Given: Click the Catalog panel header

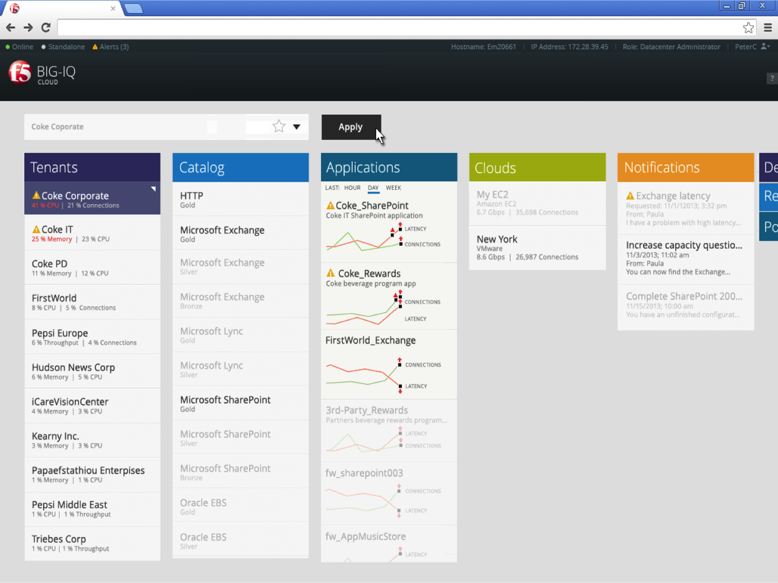Looking at the screenshot, I should [x=240, y=167].
